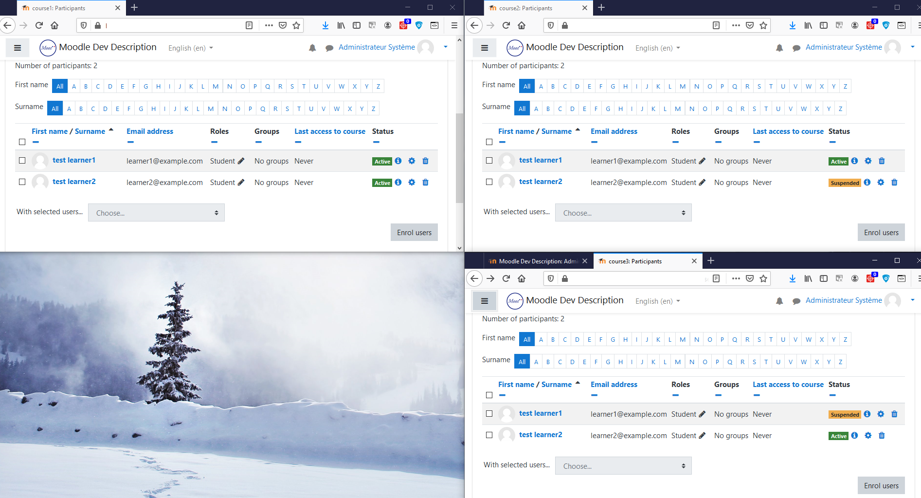Viewport: 921px width, 498px height.
Task: Reload page in course2 browser window
Action: [506, 25]
